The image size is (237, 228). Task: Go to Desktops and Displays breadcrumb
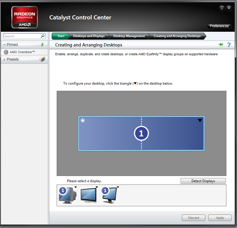89,36
